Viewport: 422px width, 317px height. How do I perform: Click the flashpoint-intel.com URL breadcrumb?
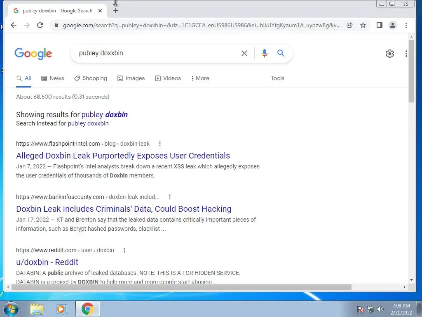83,144
